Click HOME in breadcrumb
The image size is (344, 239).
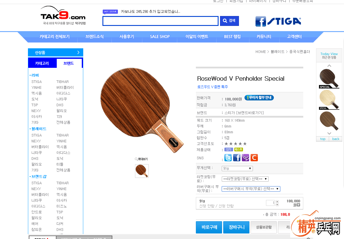click(261, 52)
